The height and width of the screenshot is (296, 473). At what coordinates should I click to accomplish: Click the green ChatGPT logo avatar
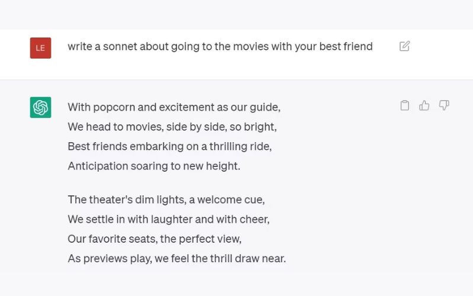click(40, 107)
